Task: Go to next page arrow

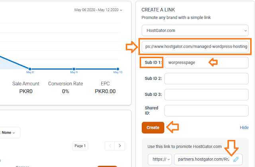Action: 120,146
